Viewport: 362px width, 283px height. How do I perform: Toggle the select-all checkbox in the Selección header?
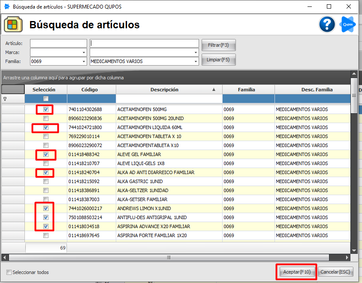point(45,98)
